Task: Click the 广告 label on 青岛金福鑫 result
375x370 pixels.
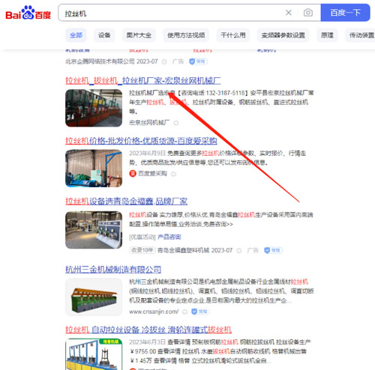Action: point(253,250)
